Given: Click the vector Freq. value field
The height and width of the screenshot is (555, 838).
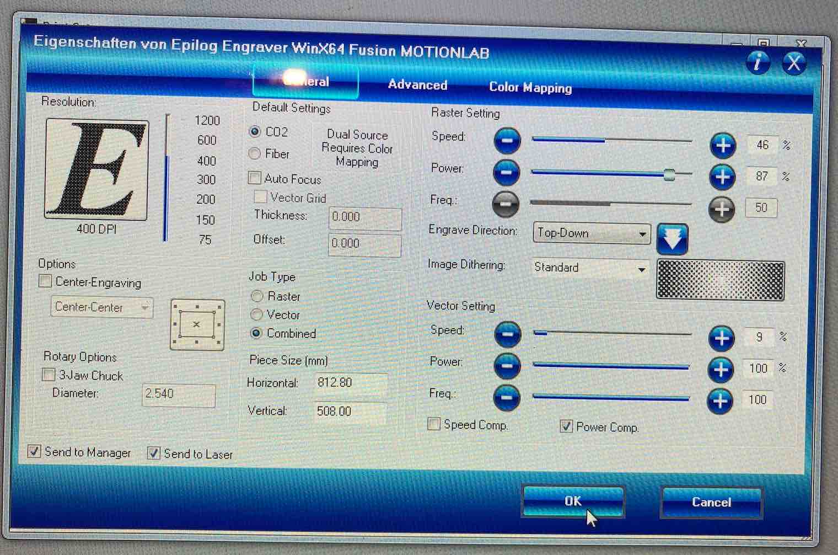Looking at the screenshot, I should click(x=758, y=399).
